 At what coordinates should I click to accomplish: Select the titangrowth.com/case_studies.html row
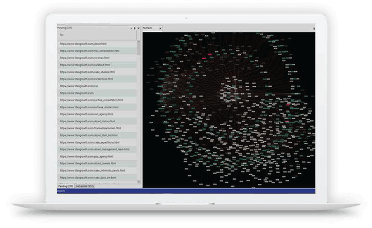click(97, 72)
